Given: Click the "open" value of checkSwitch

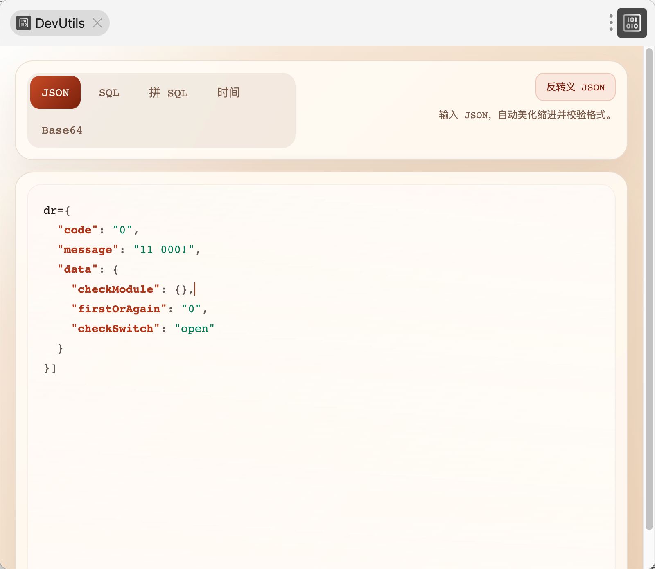Looking at the screenshot, I should pos(194,329).
